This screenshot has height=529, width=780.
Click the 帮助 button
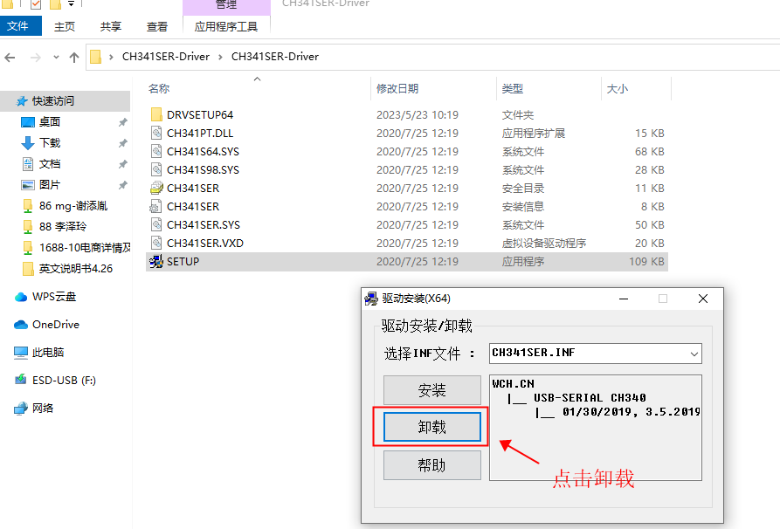point(432,465)
